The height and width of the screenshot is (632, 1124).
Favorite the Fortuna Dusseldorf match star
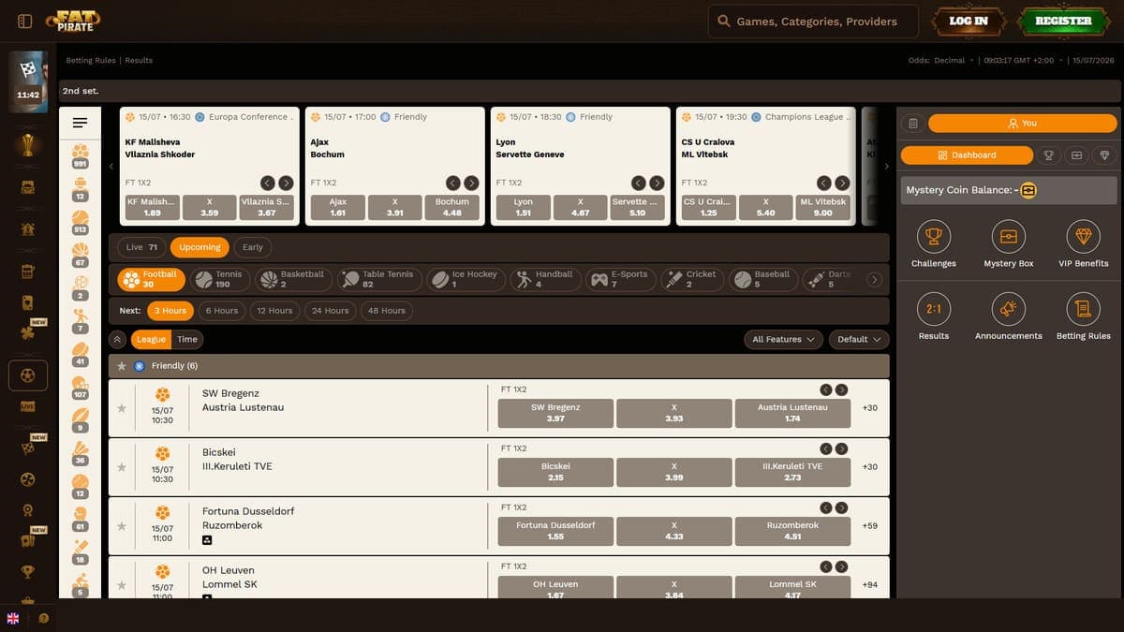coord(121,526)
